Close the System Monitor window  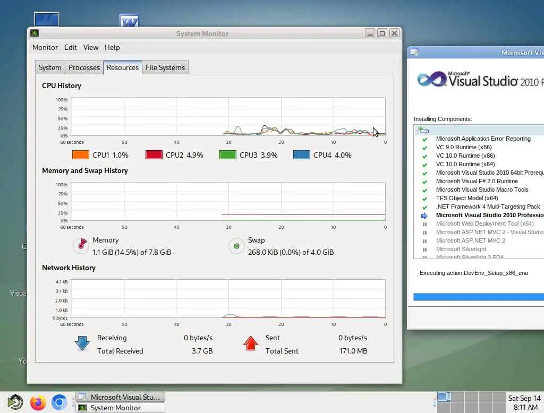394,33
